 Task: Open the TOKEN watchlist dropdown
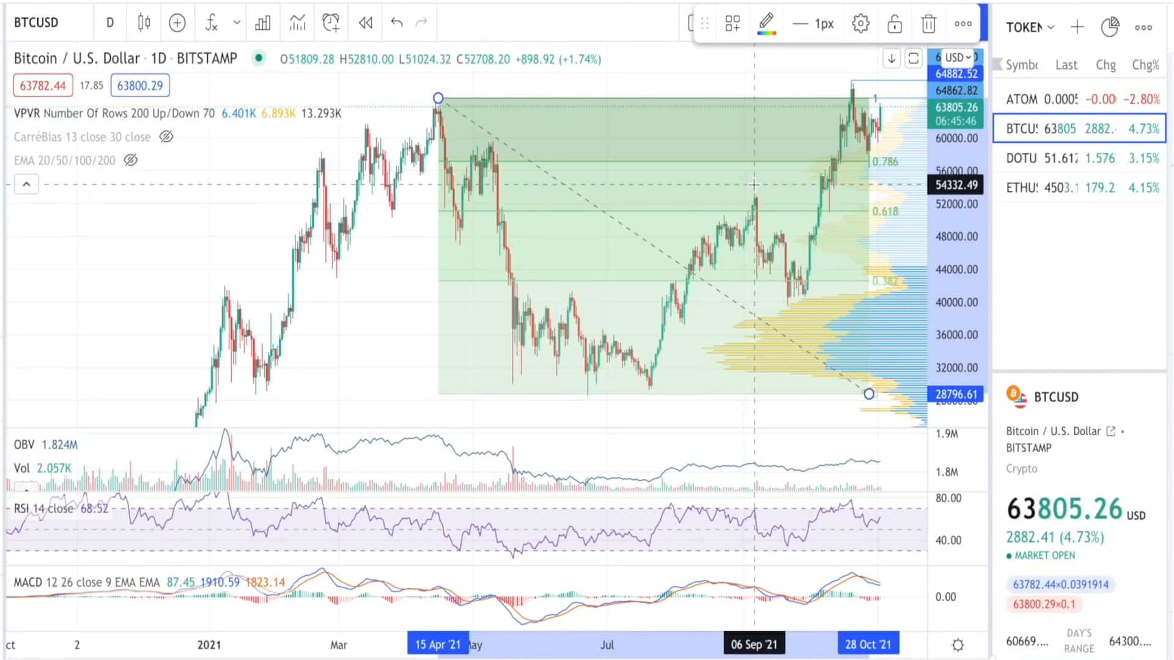(1030, 27)
